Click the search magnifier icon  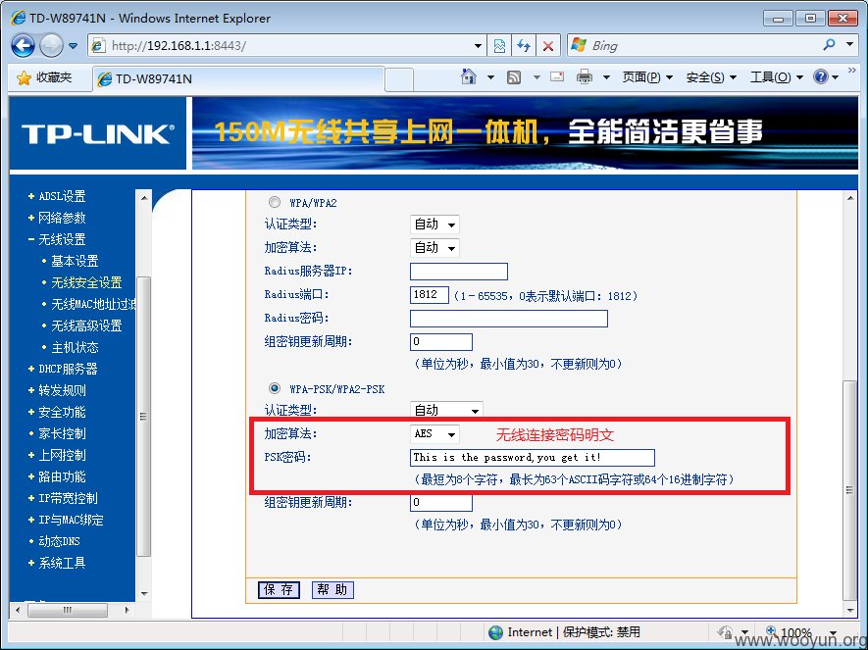829,45
